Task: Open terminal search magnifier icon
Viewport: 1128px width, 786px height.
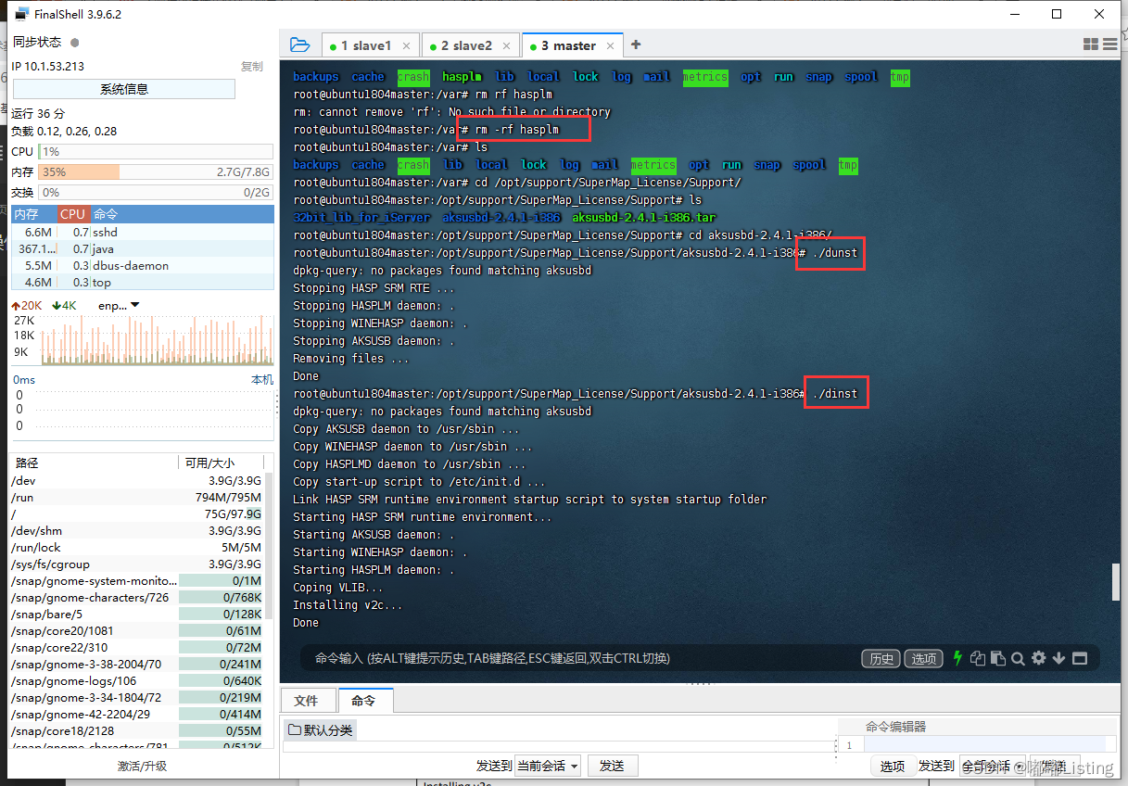Action: (1018, 658)
